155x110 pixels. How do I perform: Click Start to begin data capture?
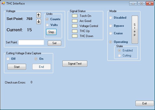tap(17, 67)
